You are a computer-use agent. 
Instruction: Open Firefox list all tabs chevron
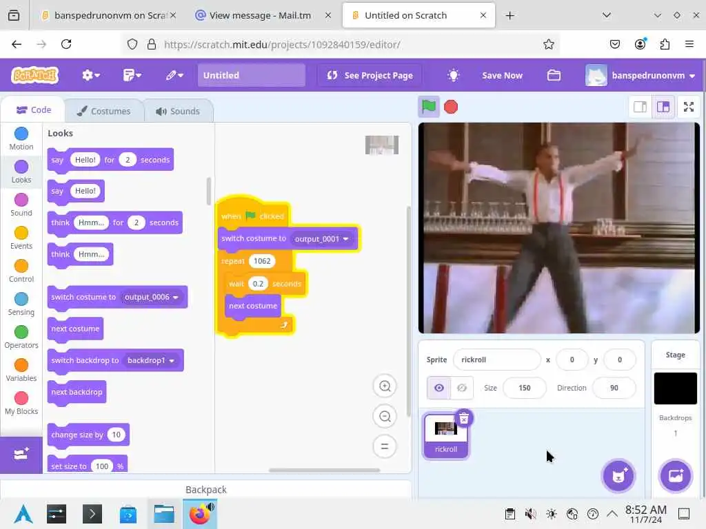[x=607, y=15]
